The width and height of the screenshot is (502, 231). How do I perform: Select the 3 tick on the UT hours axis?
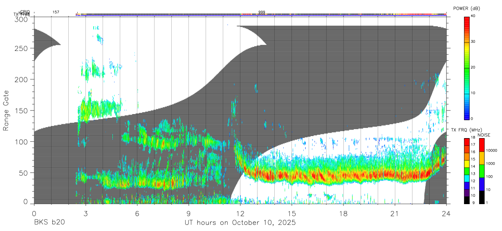point(85,213)
